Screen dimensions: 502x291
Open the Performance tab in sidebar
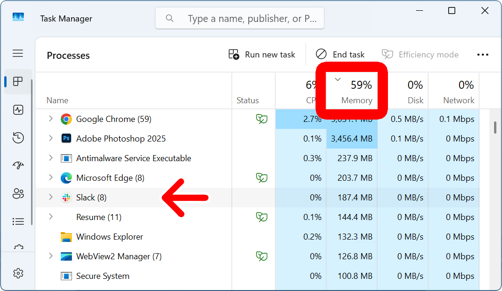(18, 110)
